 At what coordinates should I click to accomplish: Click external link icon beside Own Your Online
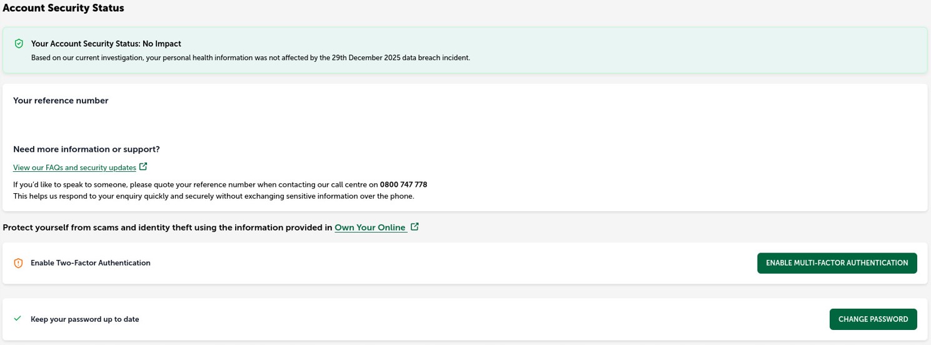click(x=415, y=227)
